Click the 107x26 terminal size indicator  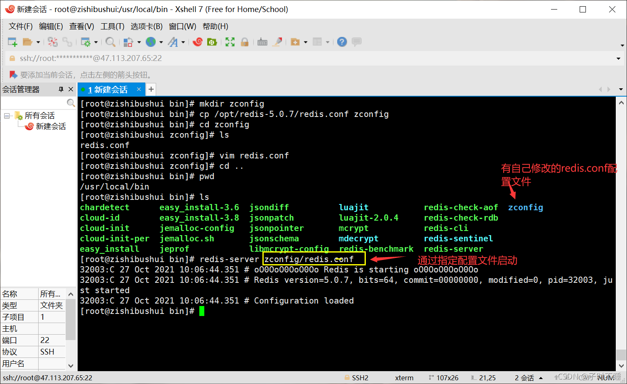[443, 378]
